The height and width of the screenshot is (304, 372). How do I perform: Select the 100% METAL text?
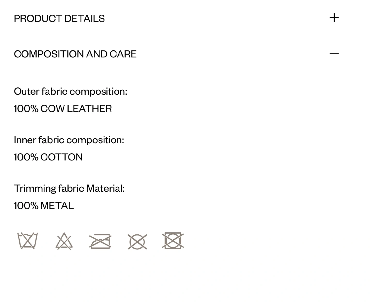(44, 206)
